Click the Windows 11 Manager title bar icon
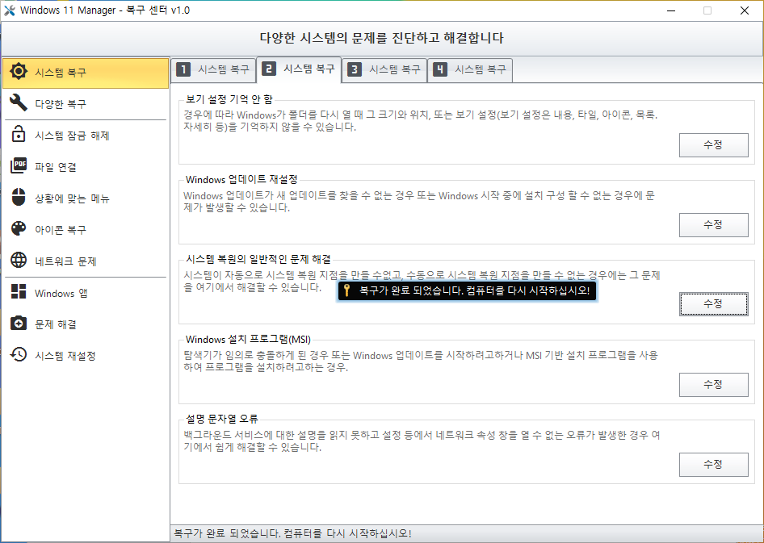 (9, 10)
